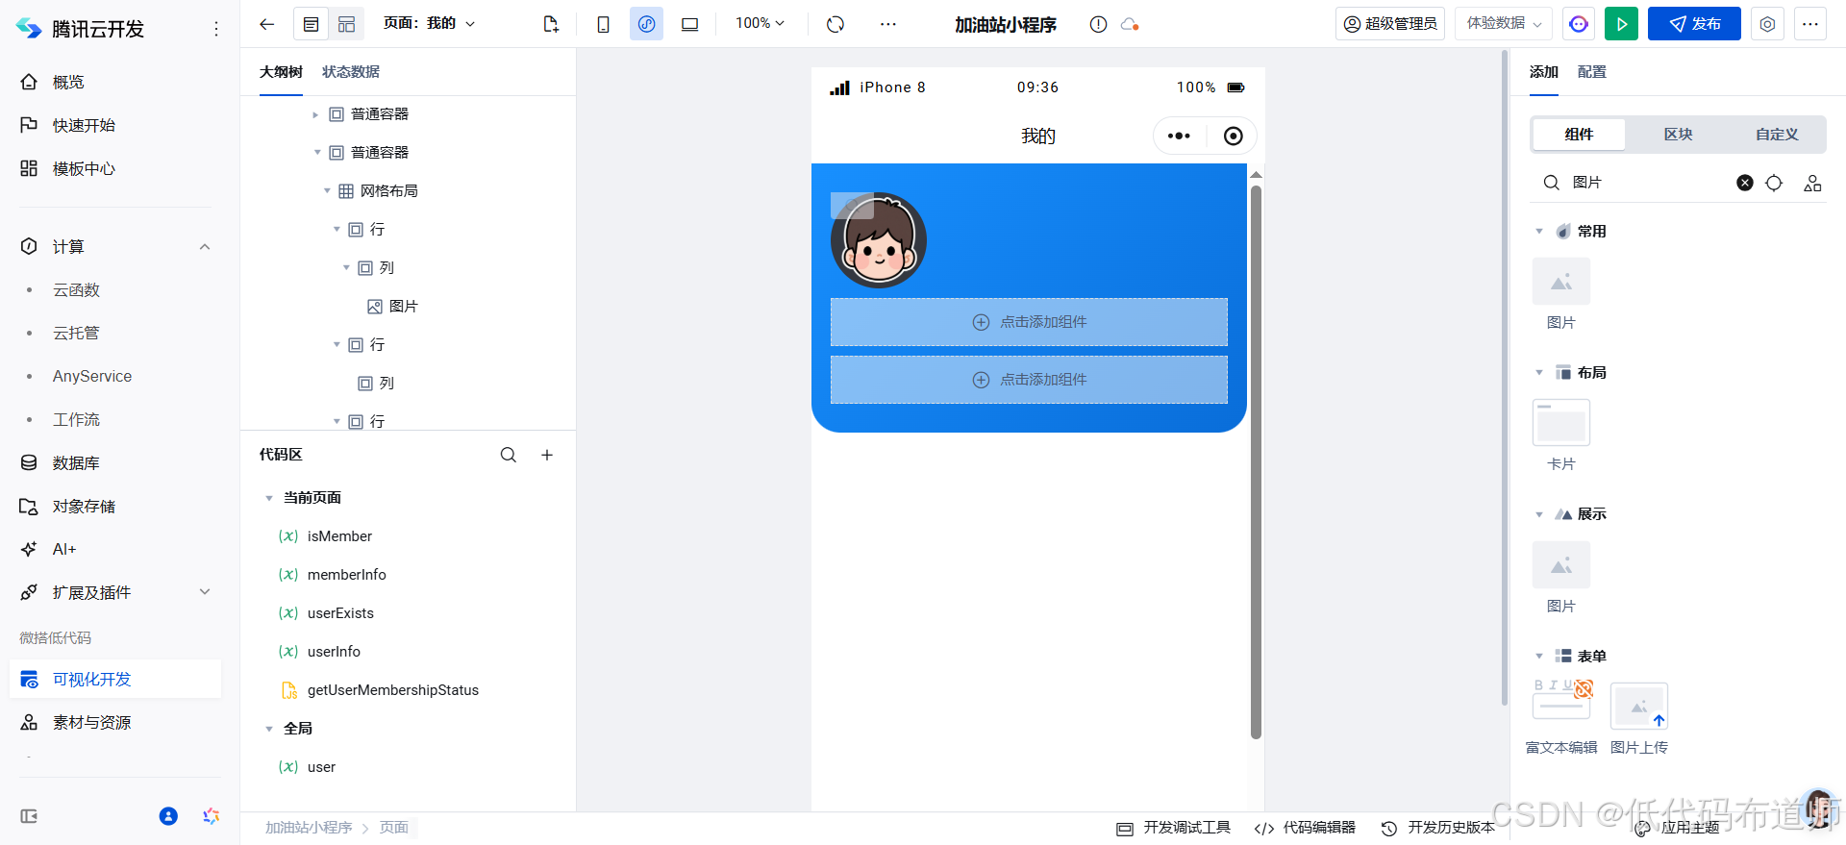Open 开发调试工具 in the bottom bar
This screenshot has width=1846, height=845.
[1173, 828]
